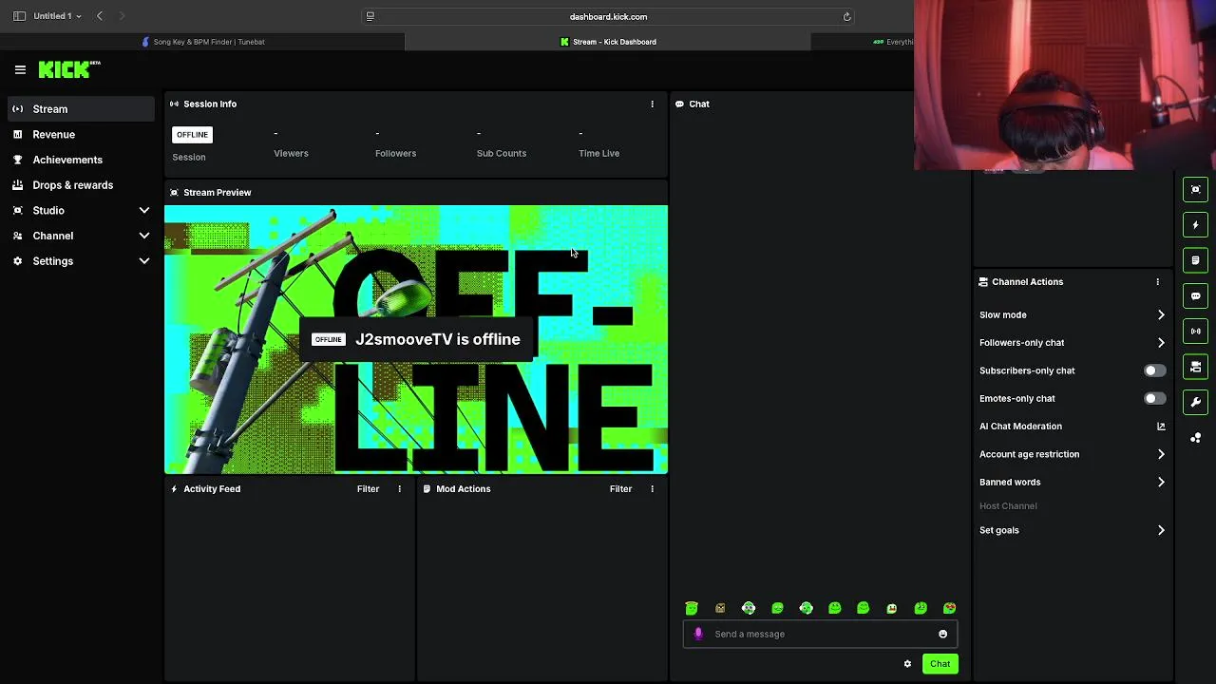Click the purple microphone icon in chat input
Screen dimensions: 1216x684
[x=698, y=634]
